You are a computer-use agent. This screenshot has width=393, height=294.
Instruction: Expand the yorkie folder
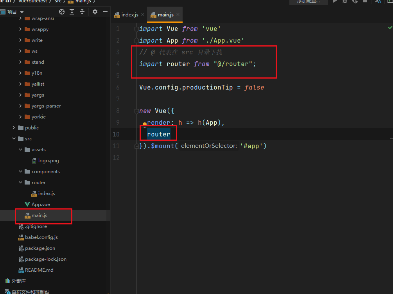21,117
